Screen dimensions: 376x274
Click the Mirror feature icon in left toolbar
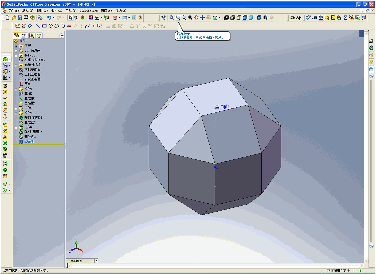pos(5,176)
